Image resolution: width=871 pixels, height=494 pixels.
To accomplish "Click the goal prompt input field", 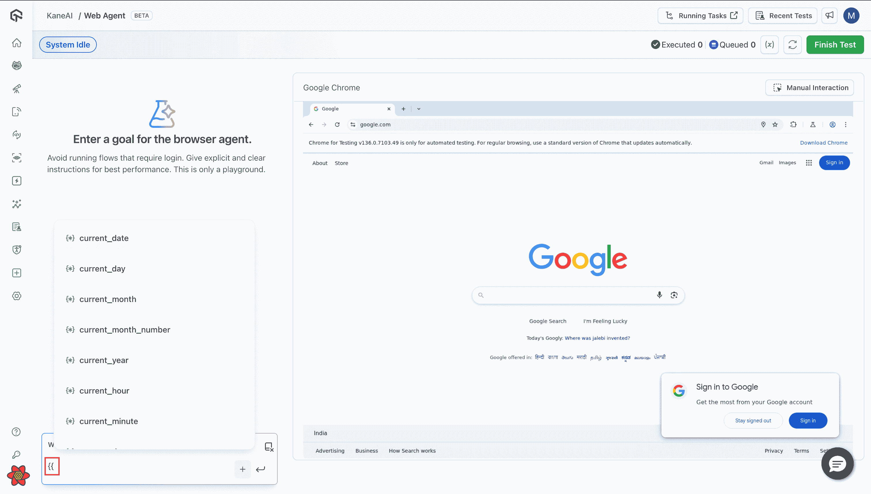I will pos(143,468).
